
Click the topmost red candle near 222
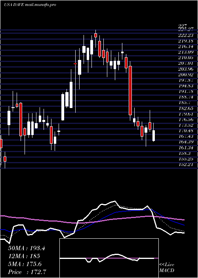click(96, 35)
